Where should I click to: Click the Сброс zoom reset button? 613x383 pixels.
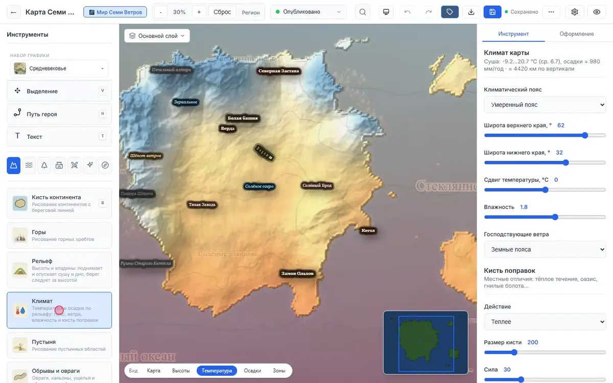pyautogui.click(x=222, y=12)
